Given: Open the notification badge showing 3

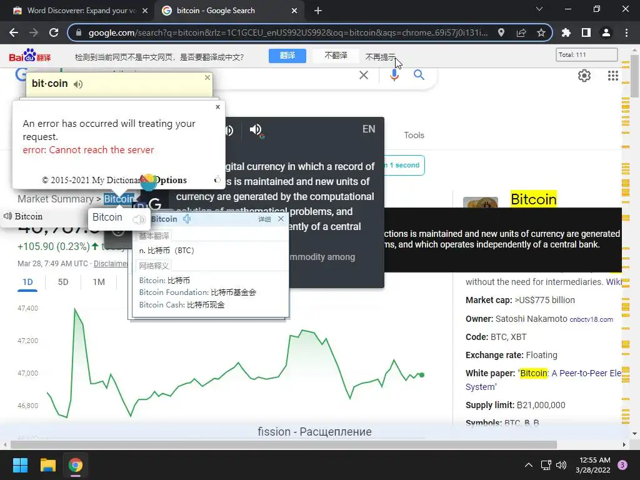Looking at the screenshot, I should [x=622, y=465].
